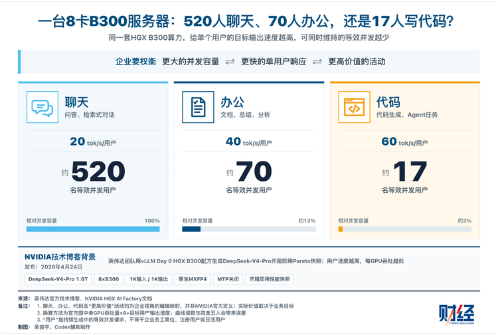Select the 开箱即用性能快照 tag
The height and width of the screenshot is (335, 498).
click(270, 279)
